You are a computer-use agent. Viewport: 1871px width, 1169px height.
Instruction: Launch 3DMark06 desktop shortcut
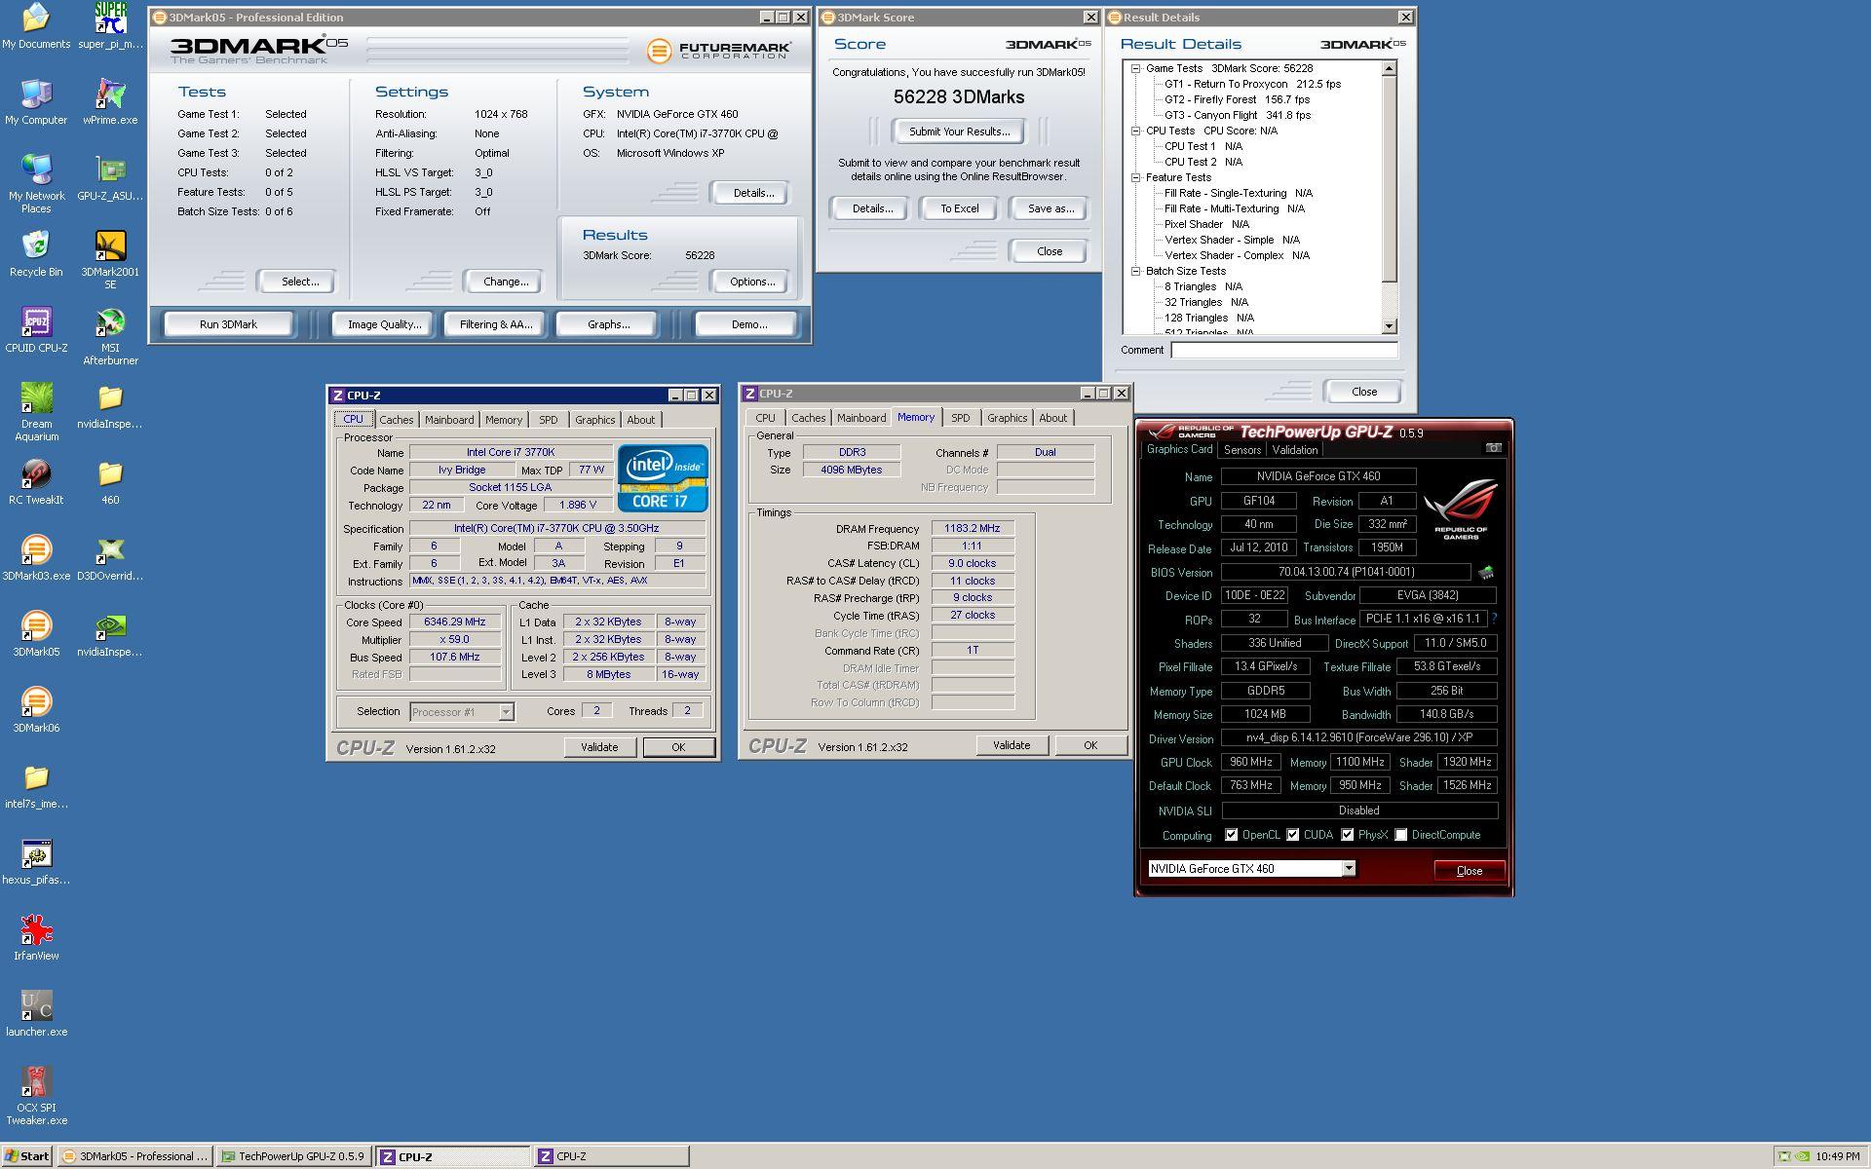pyautogui.click(x=36, y=710)
